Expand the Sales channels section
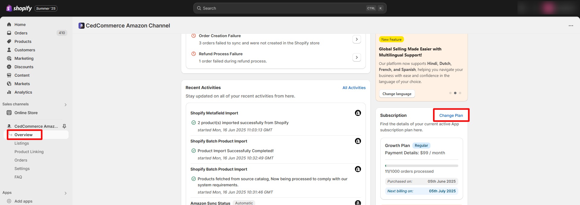580x205 pixels. [66, 105]
